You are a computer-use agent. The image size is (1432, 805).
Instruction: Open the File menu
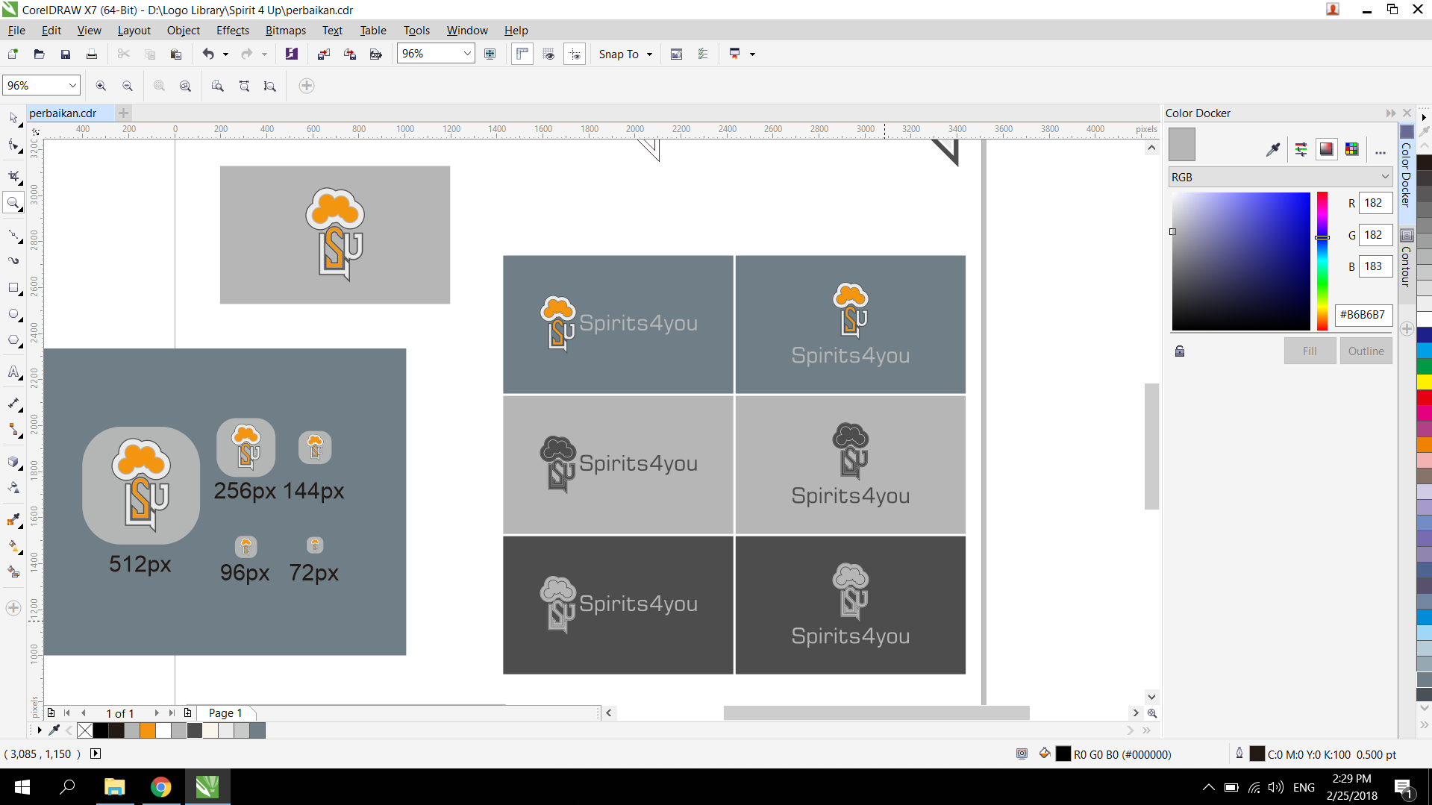tap(16, 31)
